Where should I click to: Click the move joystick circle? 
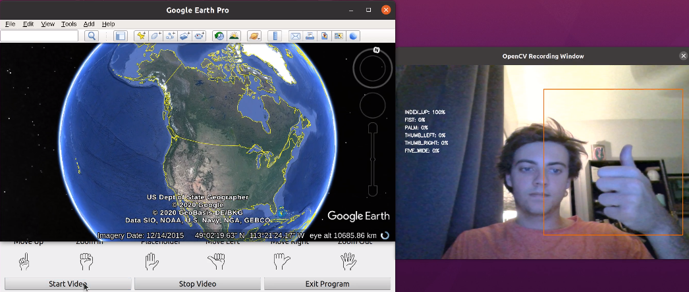[x=373, y=105]
